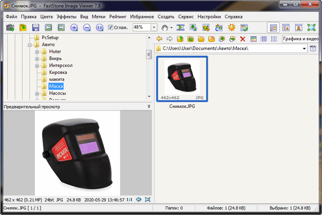Click the zoom in plus icon
Image resolution: width=322 pixels, height=215 pixels.
(74, 28)
